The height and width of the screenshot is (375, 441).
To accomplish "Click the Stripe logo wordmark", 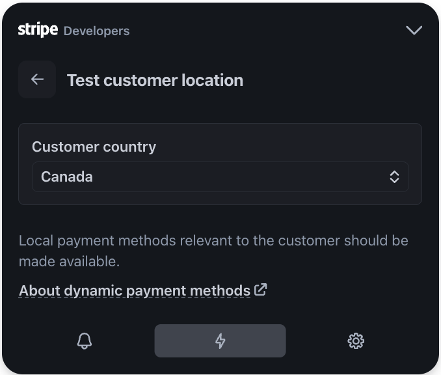I will click(38, 29).
